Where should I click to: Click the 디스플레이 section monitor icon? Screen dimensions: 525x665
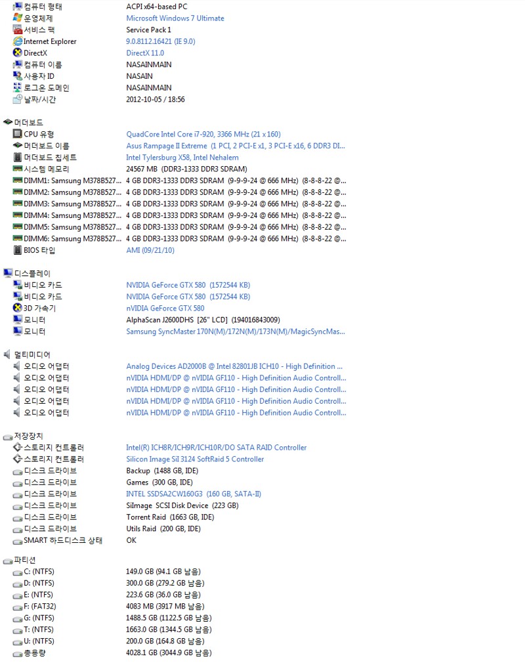(8, 273)
